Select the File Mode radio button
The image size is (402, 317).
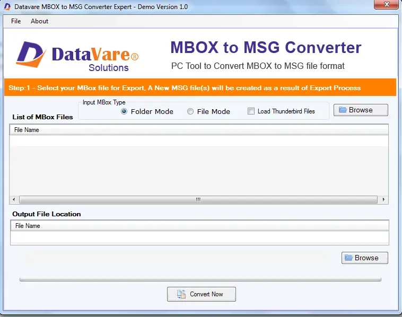point(190,111)
